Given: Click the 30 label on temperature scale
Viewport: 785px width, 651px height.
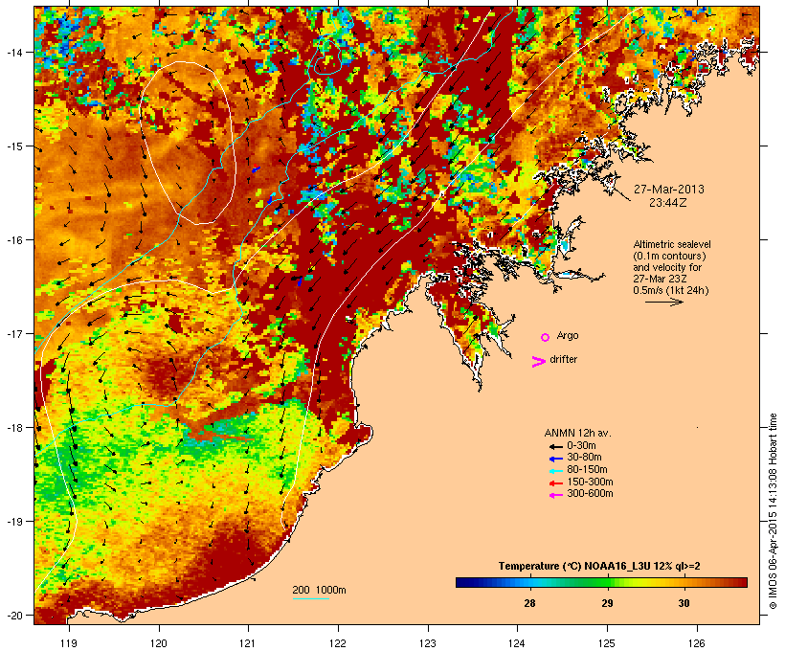Looking at the screenshot, I should 684,603.
